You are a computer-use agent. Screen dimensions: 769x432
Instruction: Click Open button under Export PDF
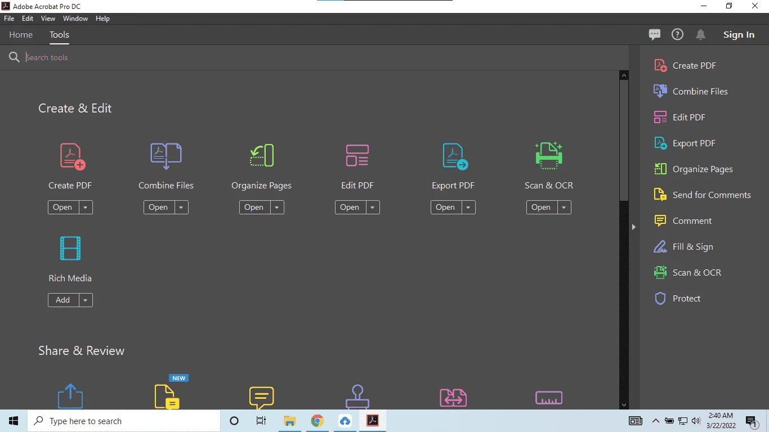pyautogui.click(x=446, y=208)
